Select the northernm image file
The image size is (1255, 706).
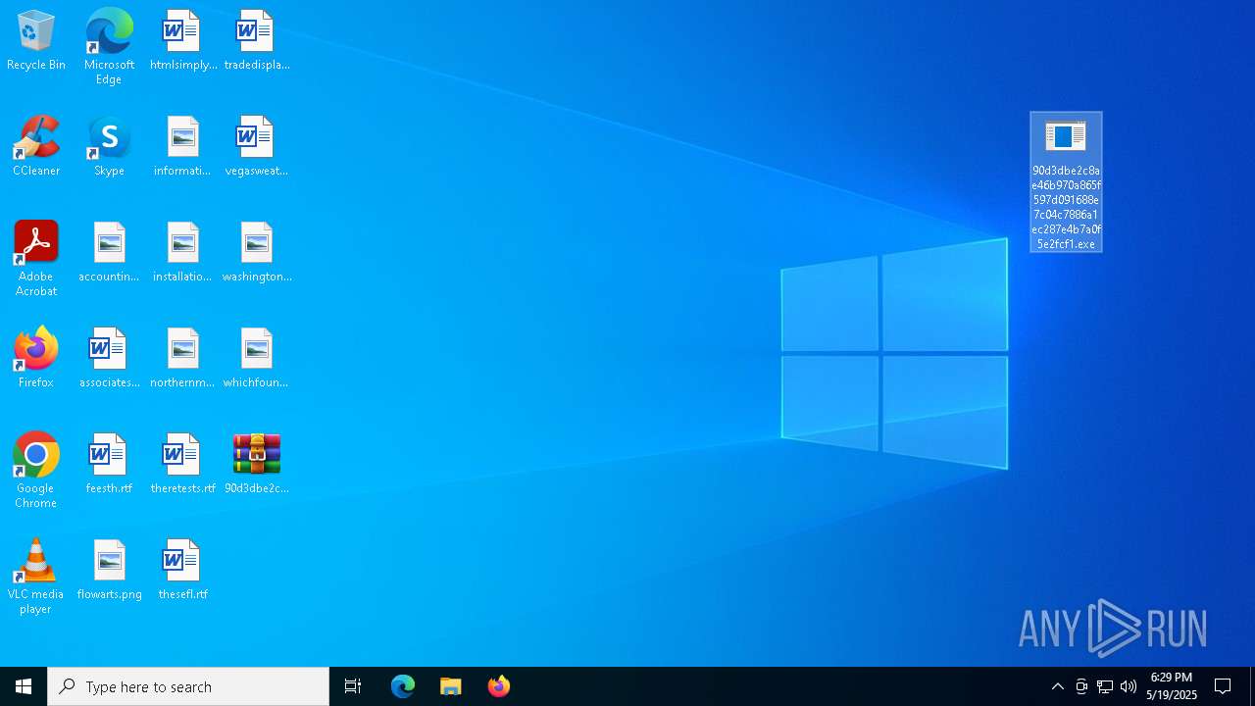click(x=182, y=359)
